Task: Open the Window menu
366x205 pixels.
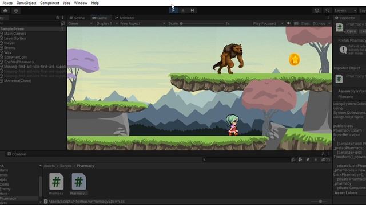Action: (81, 3)
